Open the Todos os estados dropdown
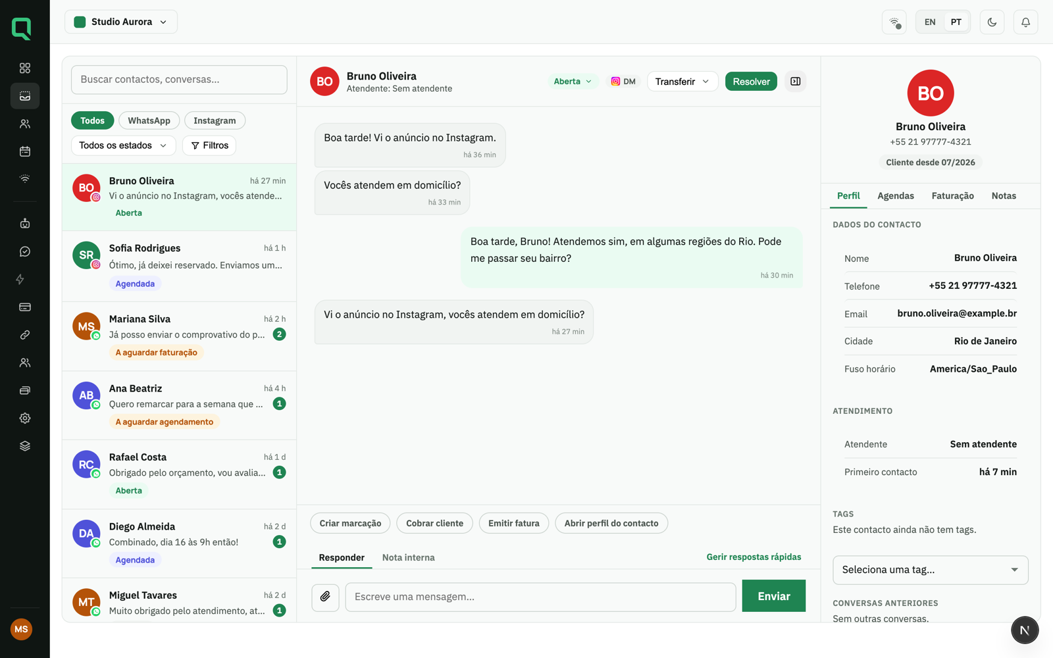The width and height of the screenshot is (1053, 658). 123,145
